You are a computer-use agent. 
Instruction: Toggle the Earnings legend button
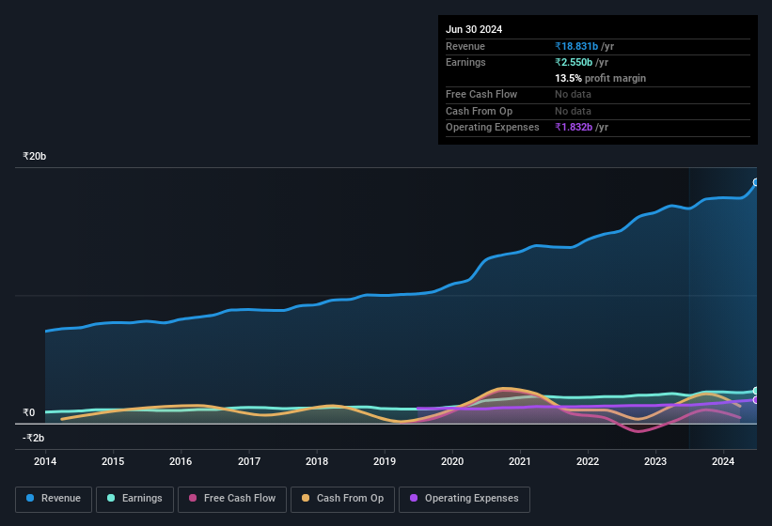point(134,499)
